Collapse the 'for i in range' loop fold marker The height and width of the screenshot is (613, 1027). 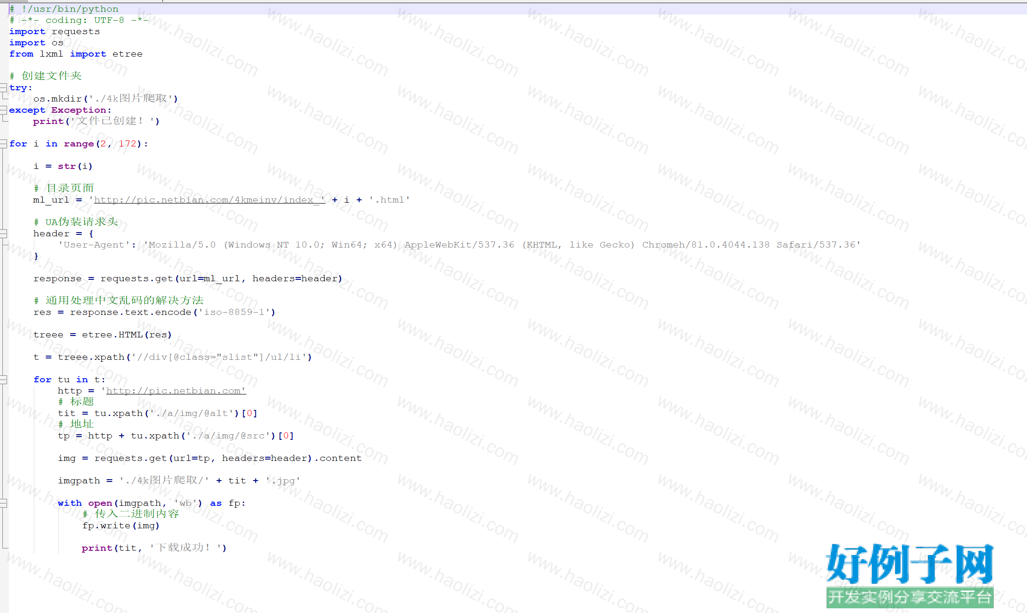pos(3,144)
